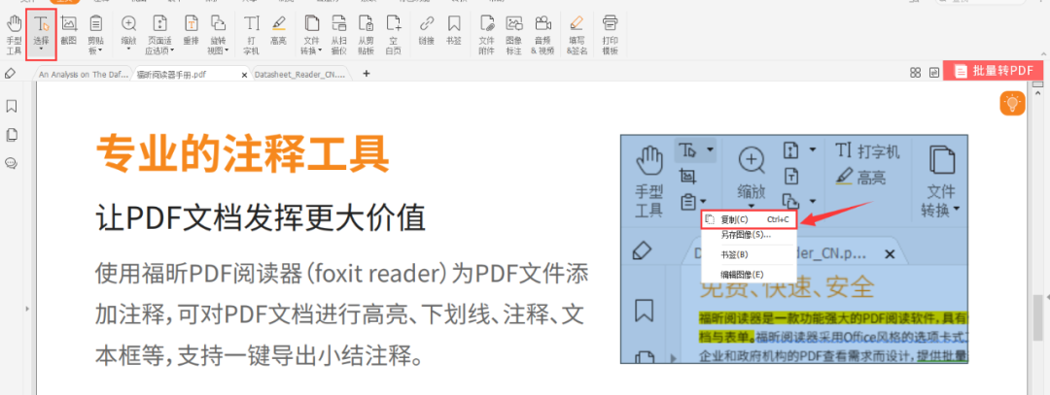
Task: Open the Comments panel in the left sidebar
Action: [12, 163]
